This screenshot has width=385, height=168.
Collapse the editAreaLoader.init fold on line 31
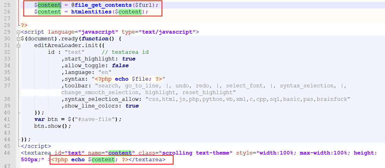click(x=19, y=46)
